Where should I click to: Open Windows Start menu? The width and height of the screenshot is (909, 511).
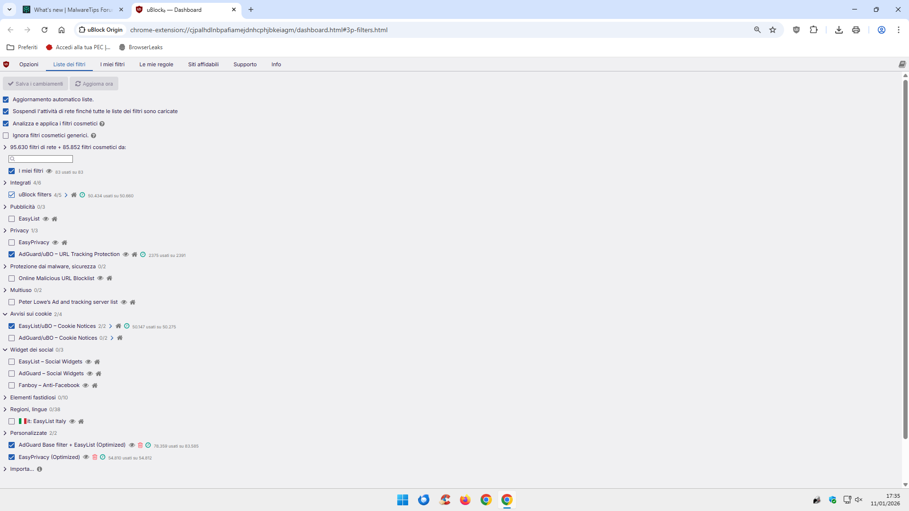(402, 500)
